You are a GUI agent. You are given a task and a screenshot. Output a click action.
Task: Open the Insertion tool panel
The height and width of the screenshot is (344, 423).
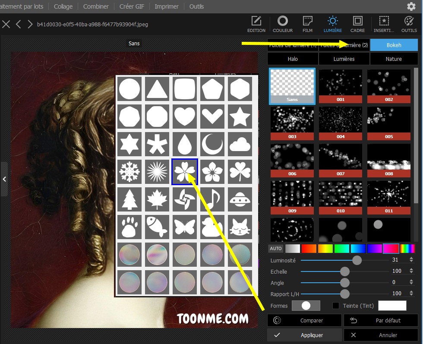384,24
